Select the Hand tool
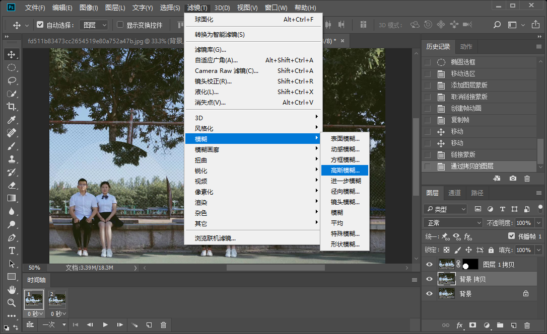This screenshot has height=334, width=547. click(x=12, y=290)
